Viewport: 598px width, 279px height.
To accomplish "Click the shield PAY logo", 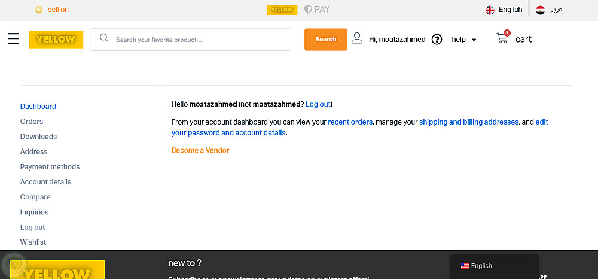I will click(x=317, y=10).
